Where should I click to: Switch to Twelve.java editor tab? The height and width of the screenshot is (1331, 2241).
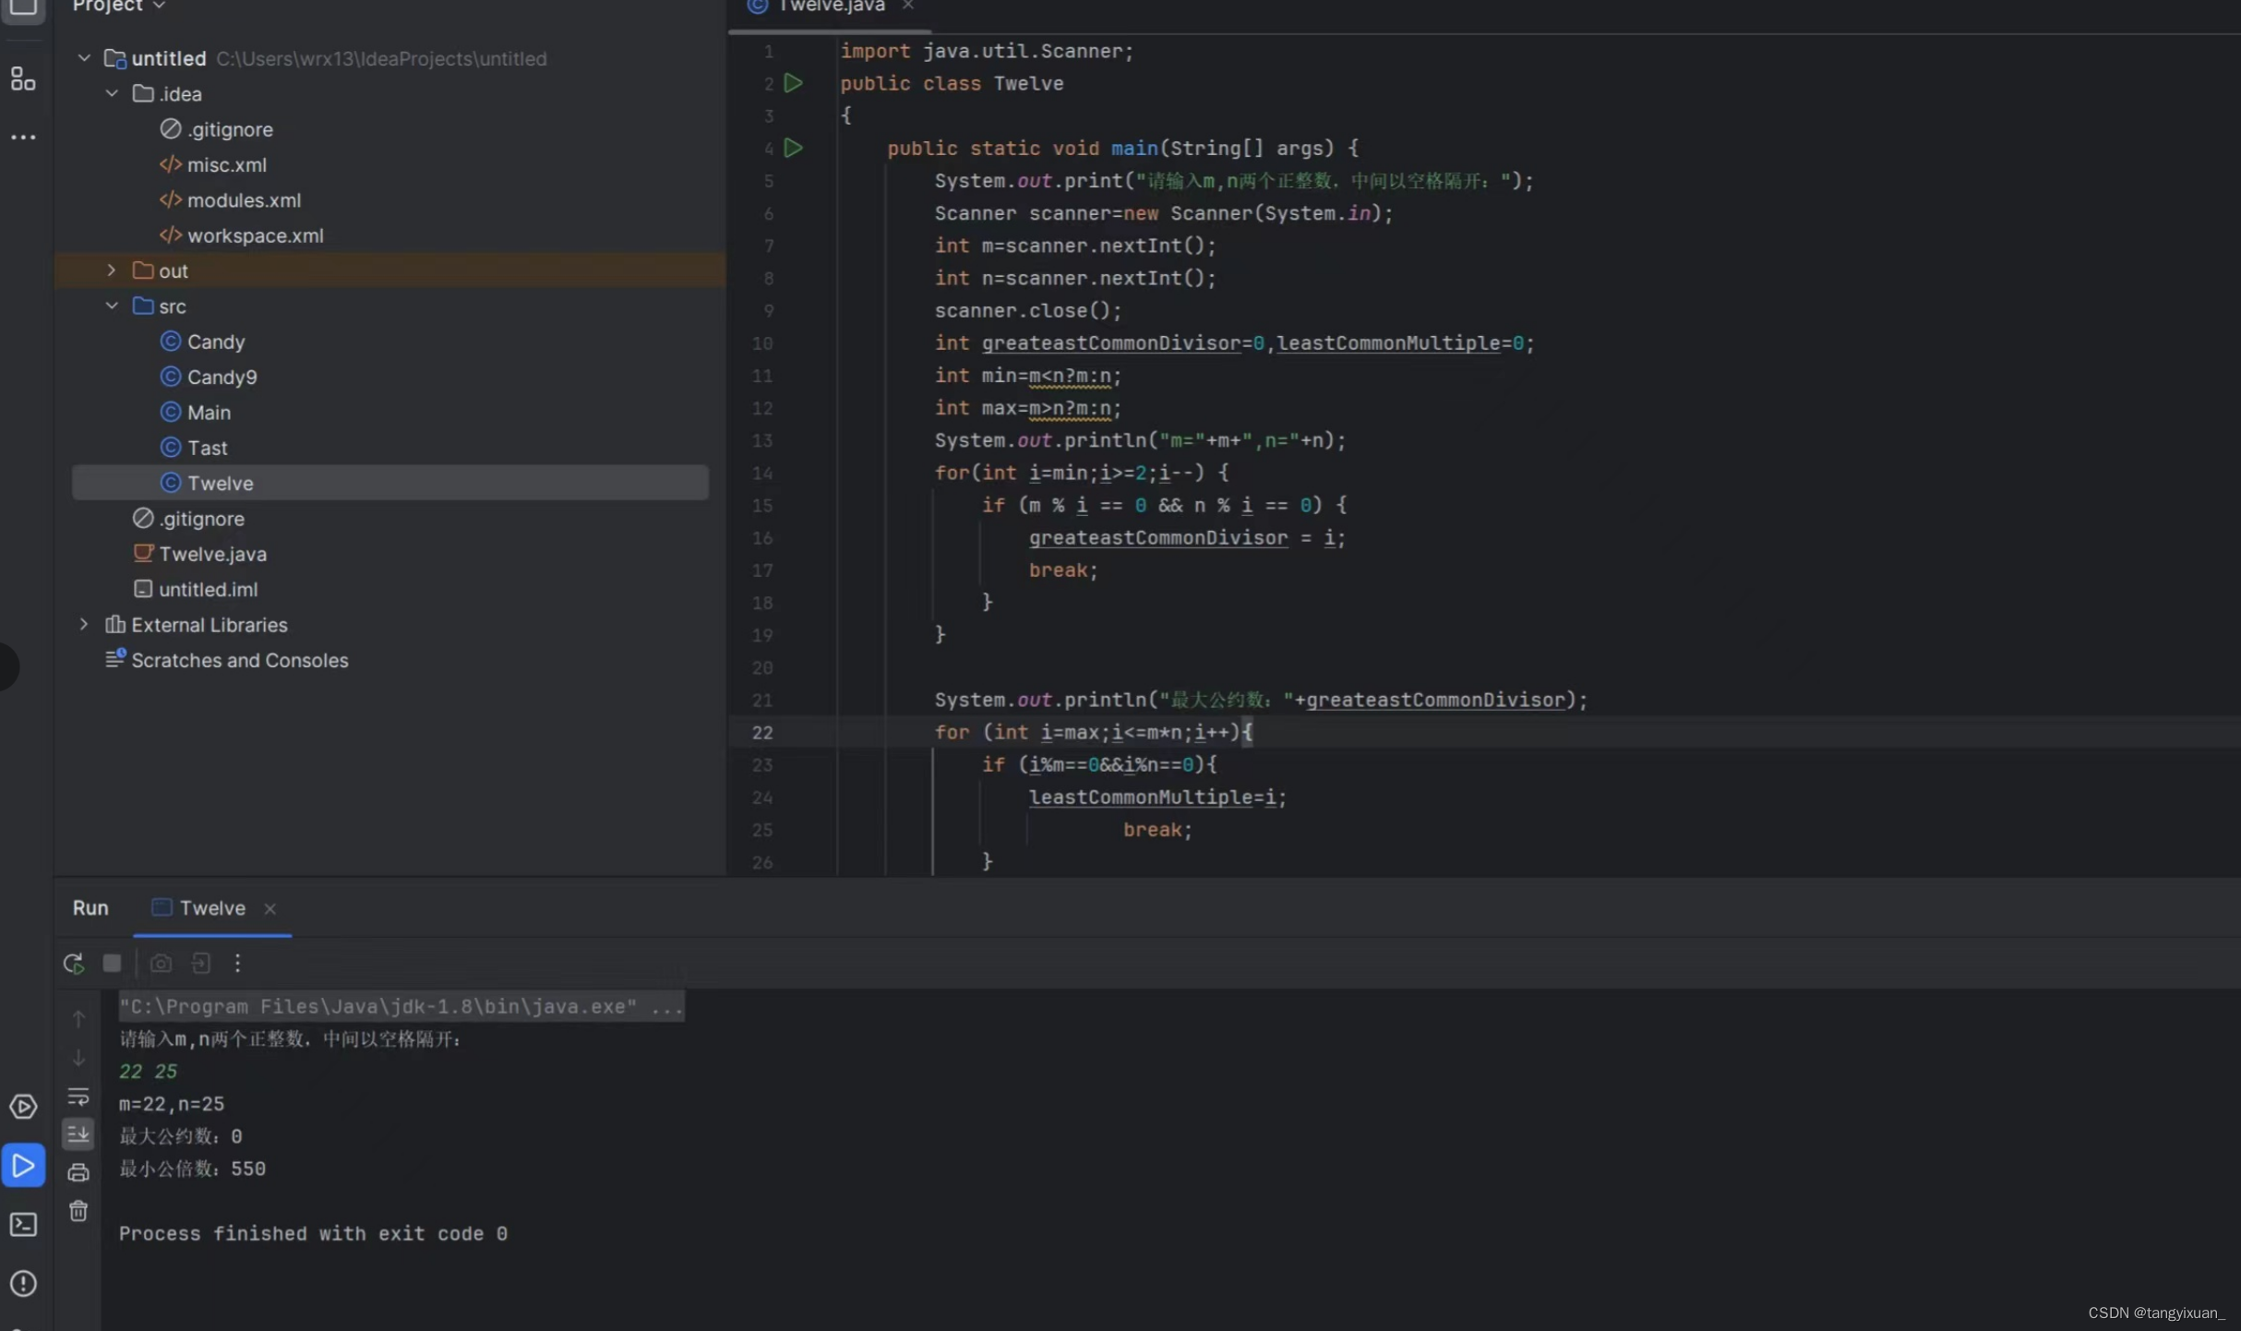[x=830, y=6]
